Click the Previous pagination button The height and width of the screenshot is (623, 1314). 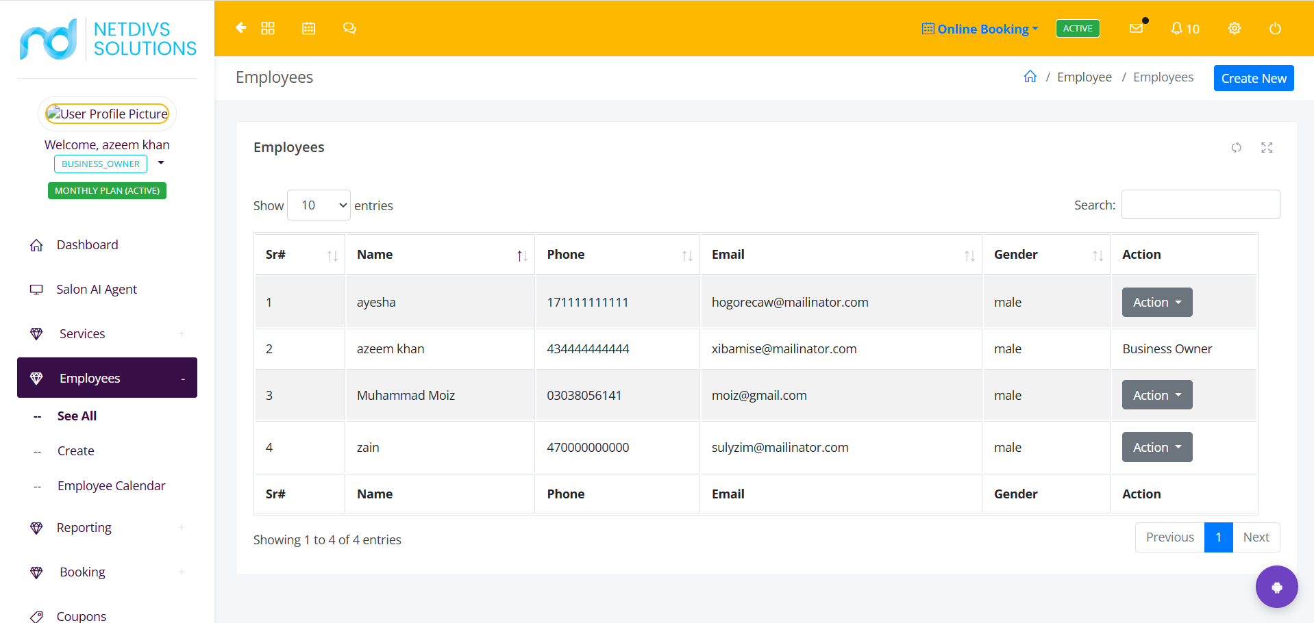pyautogui.click(x=1170, y=537)
